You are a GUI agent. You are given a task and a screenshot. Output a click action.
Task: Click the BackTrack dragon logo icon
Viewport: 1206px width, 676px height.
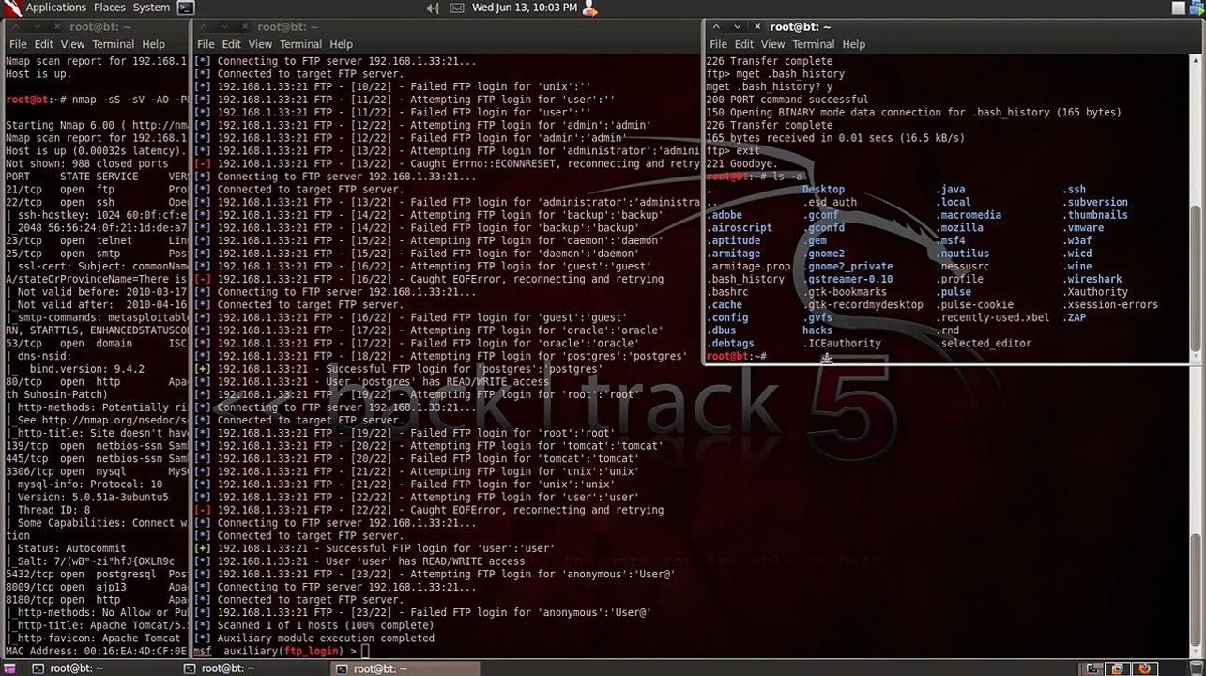(x=11, y=8)
